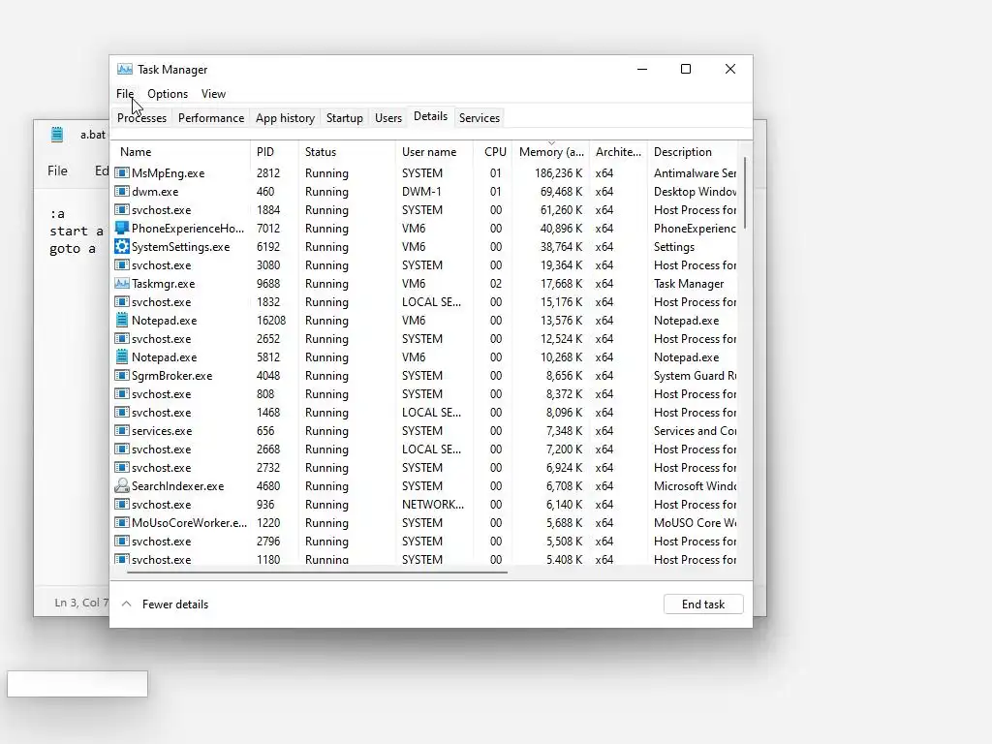Switch to the Performance tab
The image size is (992, 744).
(211, 117)
